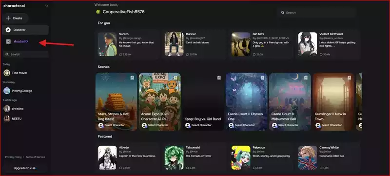Open the Discover page

(25, 30)
